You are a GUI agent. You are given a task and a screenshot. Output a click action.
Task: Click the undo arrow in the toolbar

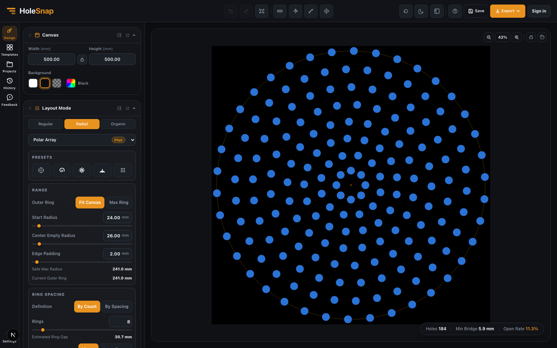click(230, 11)
